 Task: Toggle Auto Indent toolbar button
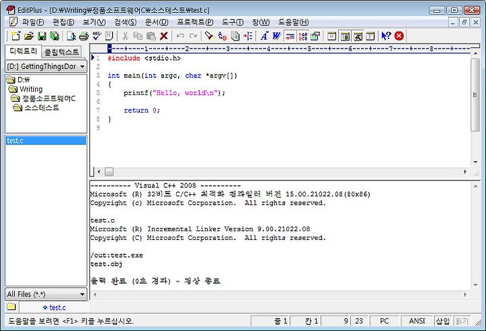[x=290, y=36]
